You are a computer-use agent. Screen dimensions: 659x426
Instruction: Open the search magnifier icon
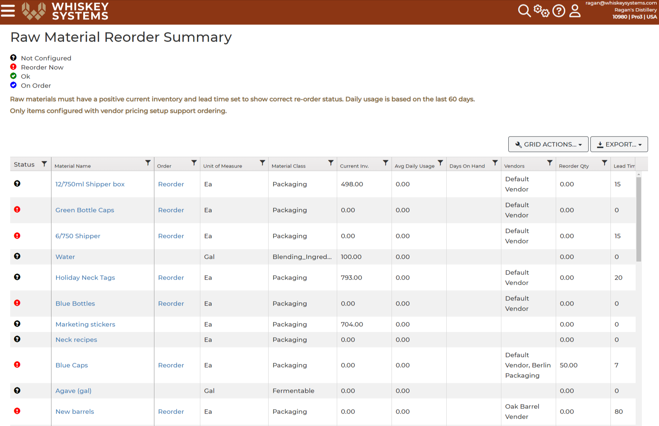[x=524, y=11]
